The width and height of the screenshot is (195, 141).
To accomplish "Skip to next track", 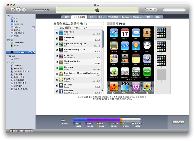I will coord(24,10).
